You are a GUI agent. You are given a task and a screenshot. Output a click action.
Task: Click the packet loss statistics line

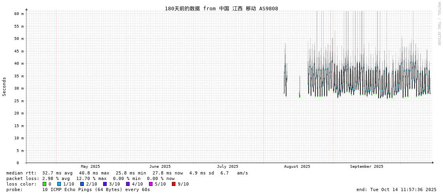(90, 178)
